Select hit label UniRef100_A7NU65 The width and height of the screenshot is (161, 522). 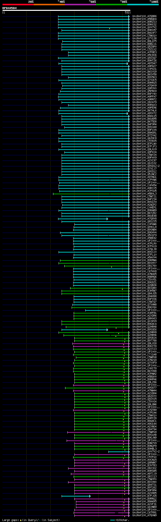tap(144, 274)
